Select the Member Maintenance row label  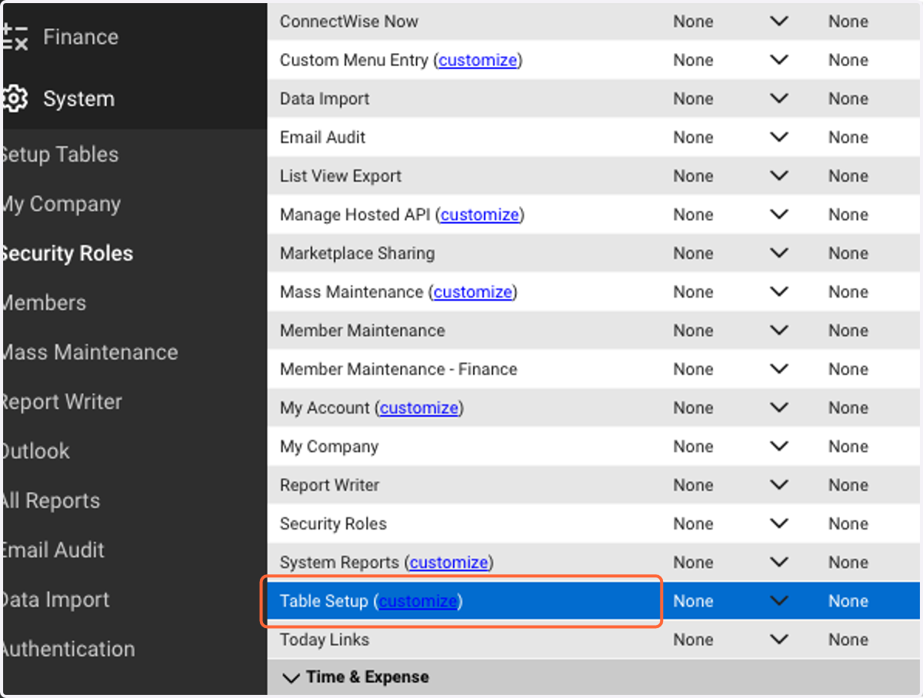click(362, 331)
